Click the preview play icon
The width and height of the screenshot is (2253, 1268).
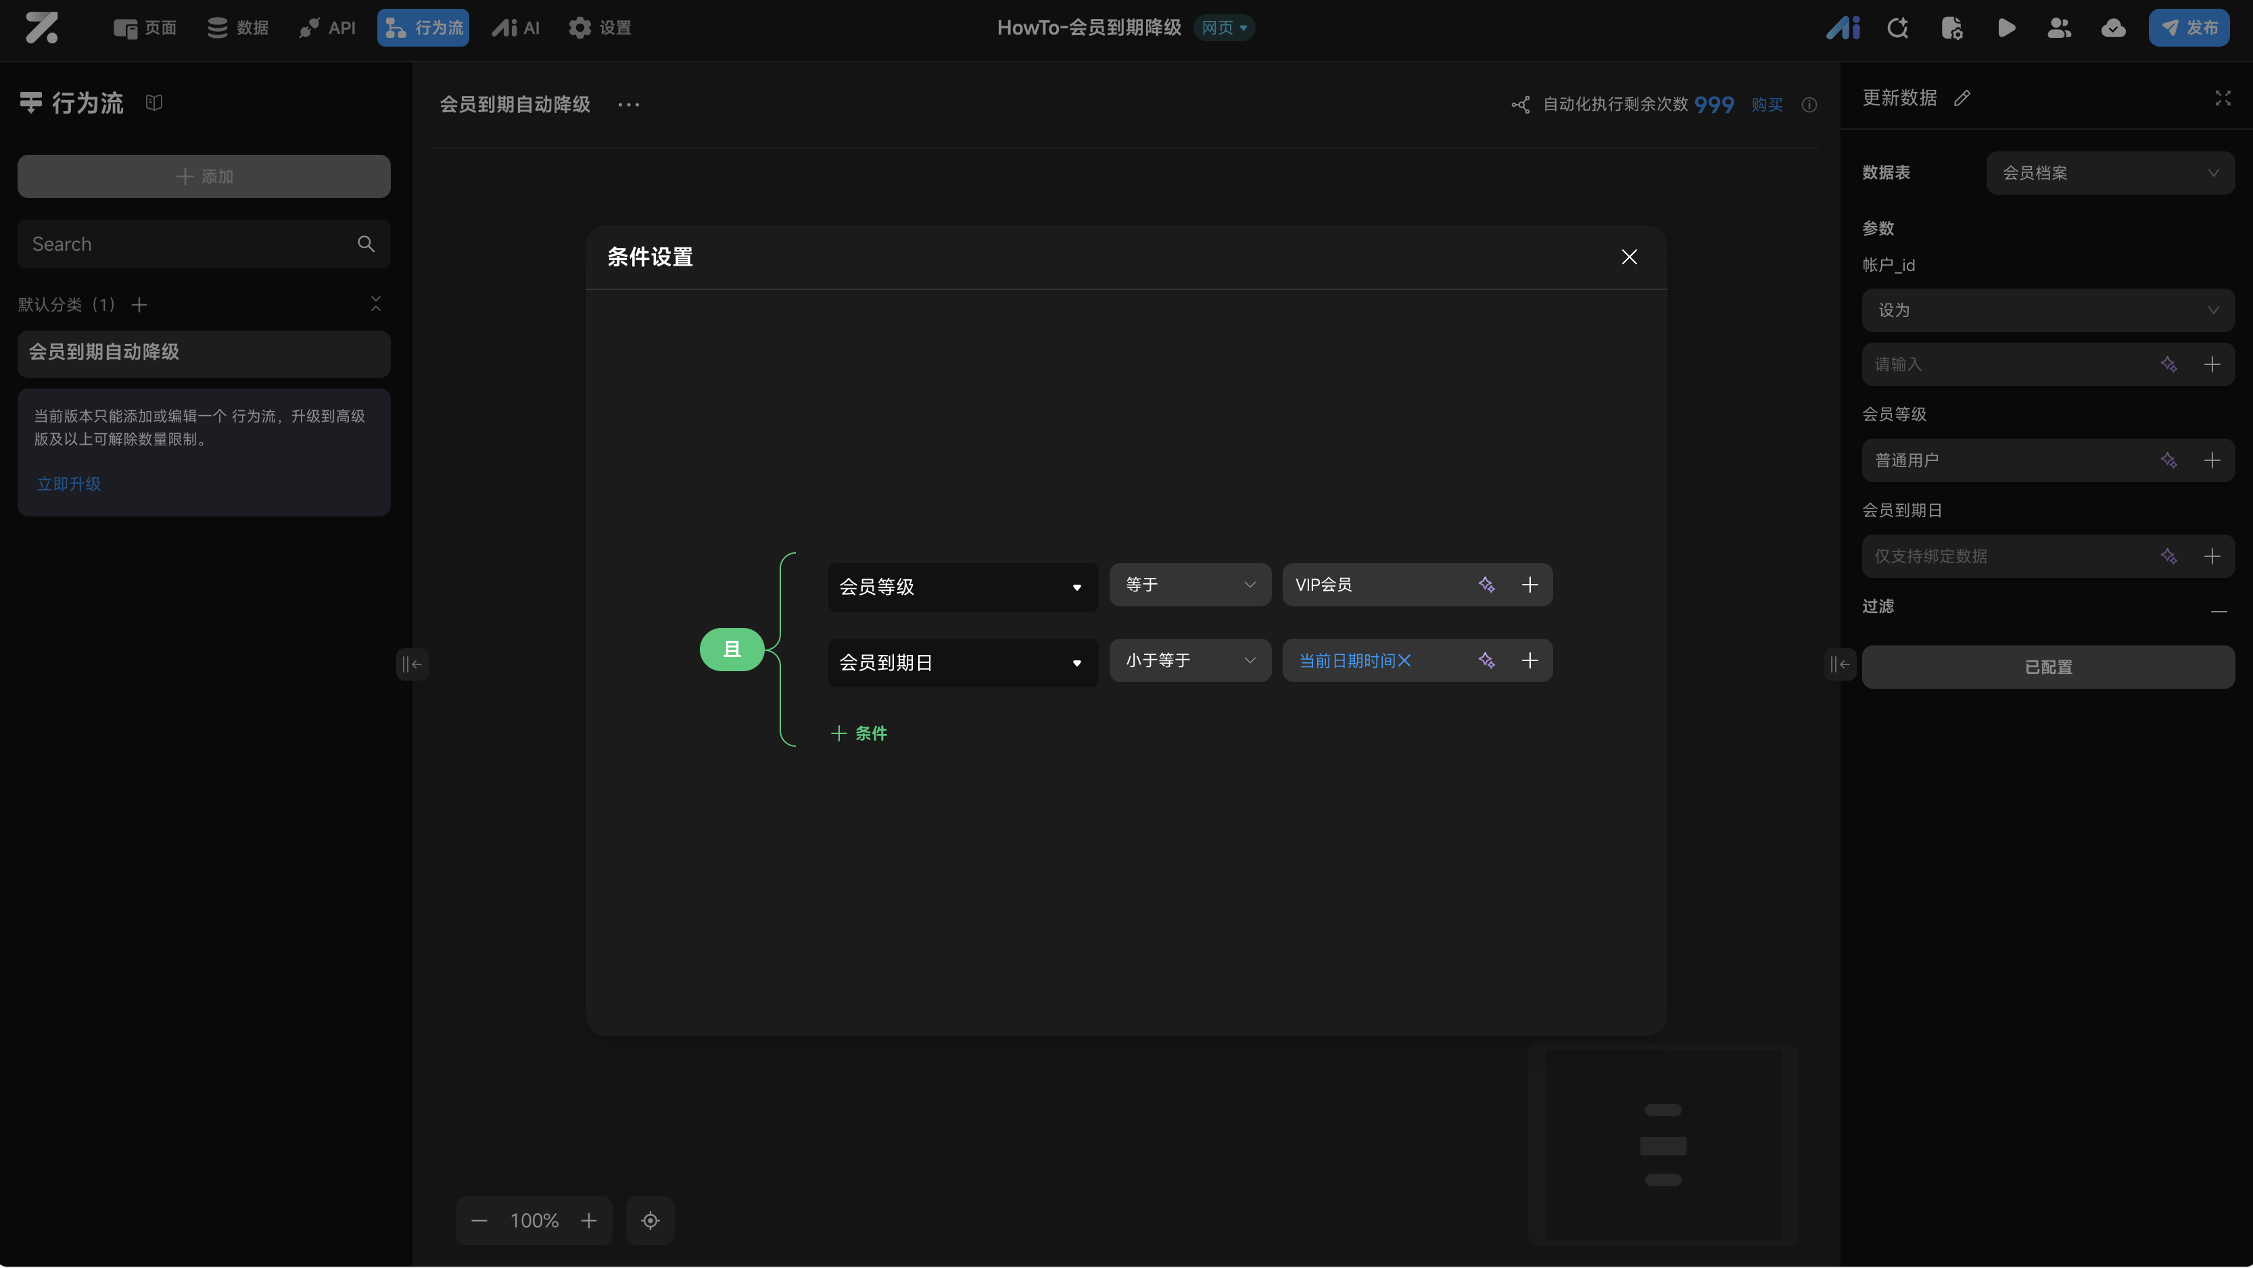click(2006, 28)
